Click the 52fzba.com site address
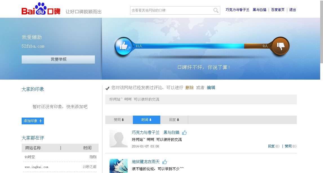This screenshot has width=323, height=173. tap(33, 46)
